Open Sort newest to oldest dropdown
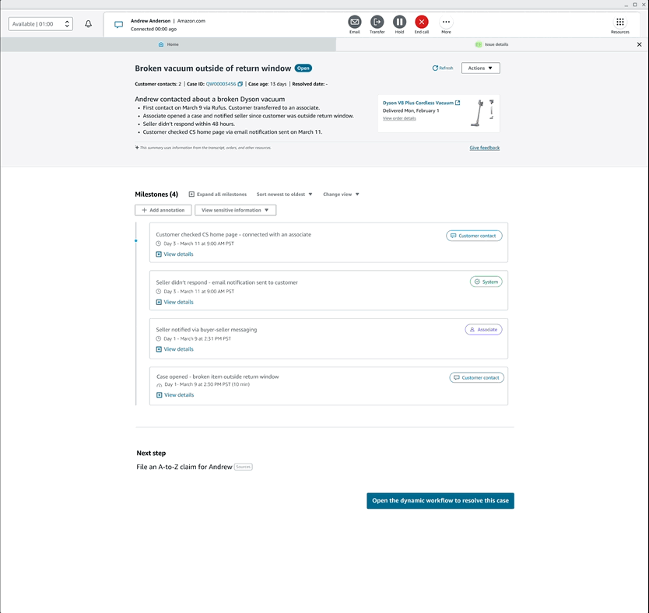This screenshot has height=613, width=649. click(x=284, y=194)
